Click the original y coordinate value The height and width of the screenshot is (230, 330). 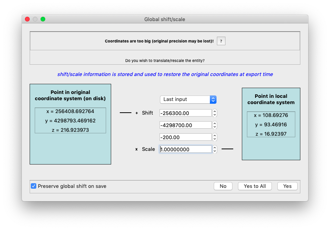point(70,120)
